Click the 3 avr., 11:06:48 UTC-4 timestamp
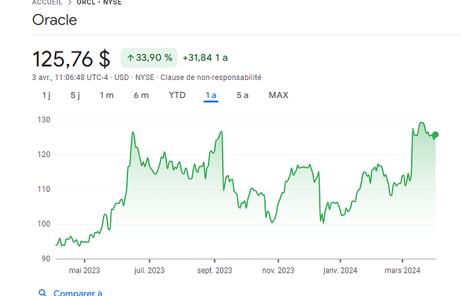461x296 pixels. point(70,77)
